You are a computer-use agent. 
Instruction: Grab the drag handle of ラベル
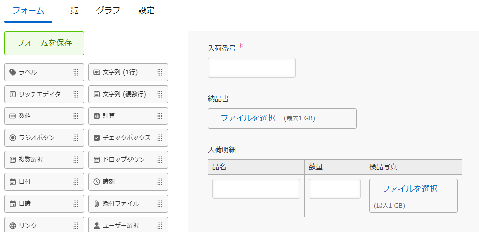pyautogui.click(x=76, y=72)
